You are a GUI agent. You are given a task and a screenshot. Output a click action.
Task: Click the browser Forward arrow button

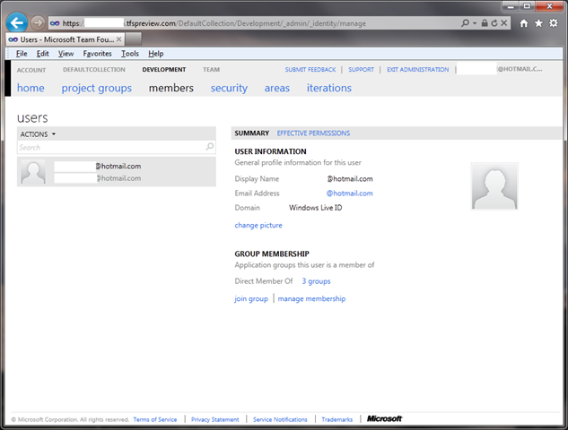pos(38,22)
